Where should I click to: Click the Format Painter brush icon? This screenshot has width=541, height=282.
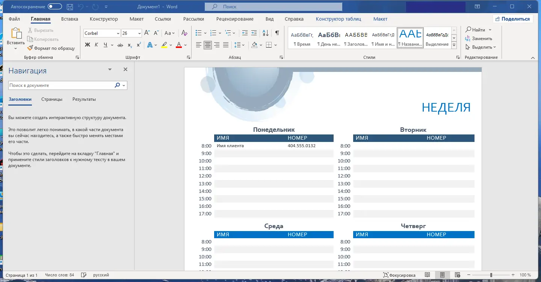[30, 48]
